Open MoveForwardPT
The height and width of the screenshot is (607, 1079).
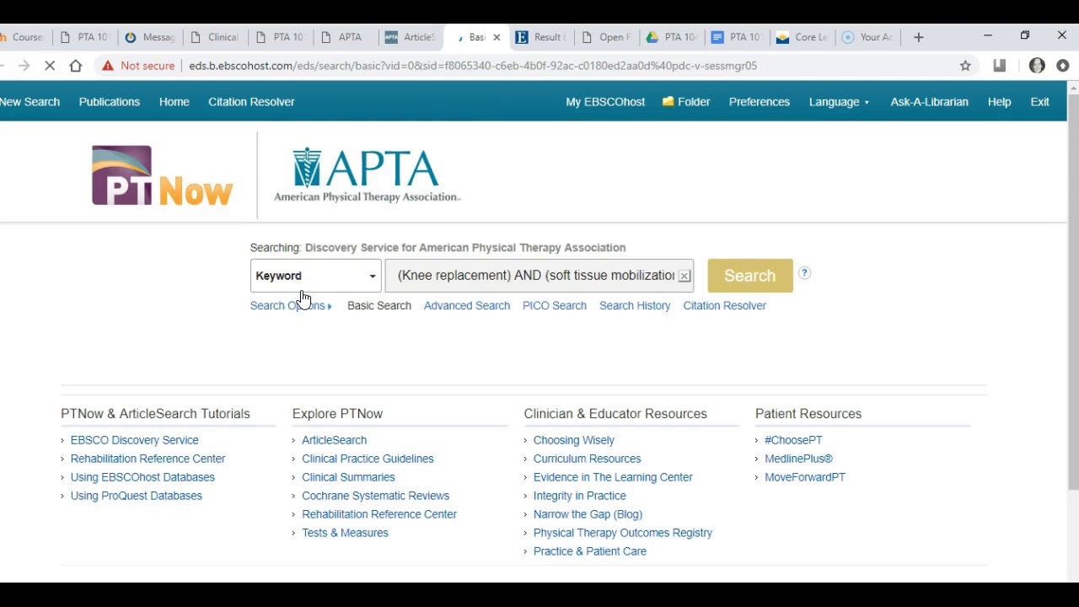(805, 477)
